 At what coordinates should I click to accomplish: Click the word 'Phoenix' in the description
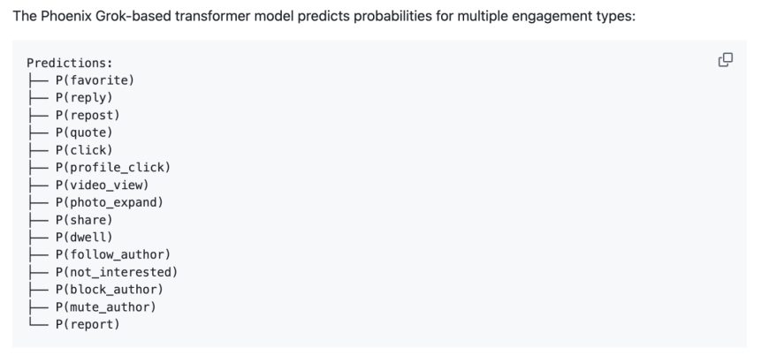(x=65, y=17)
